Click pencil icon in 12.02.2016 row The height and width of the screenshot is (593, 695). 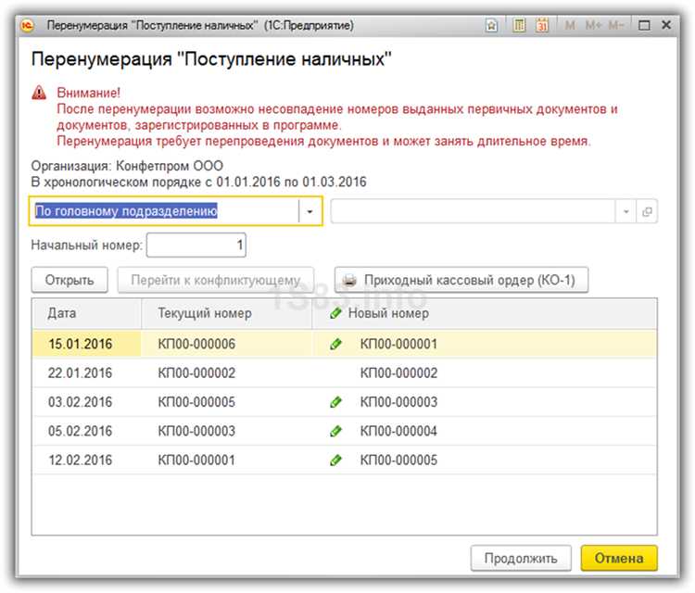pyautogui.click(x=336, y=461)
